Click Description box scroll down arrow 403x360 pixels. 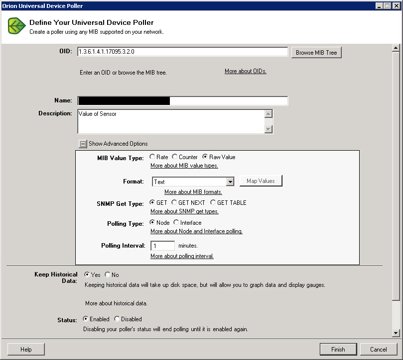click(x=269, y=129)
